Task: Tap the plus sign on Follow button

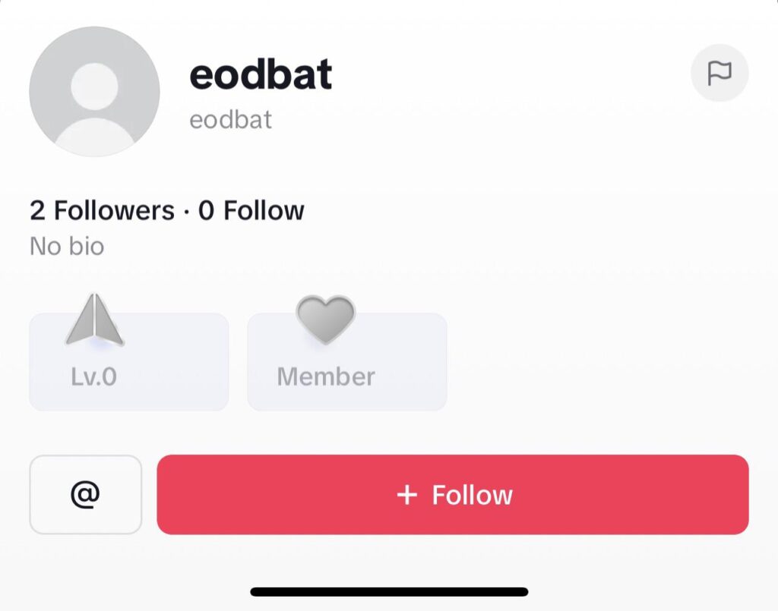Action: tap(407, 495)
